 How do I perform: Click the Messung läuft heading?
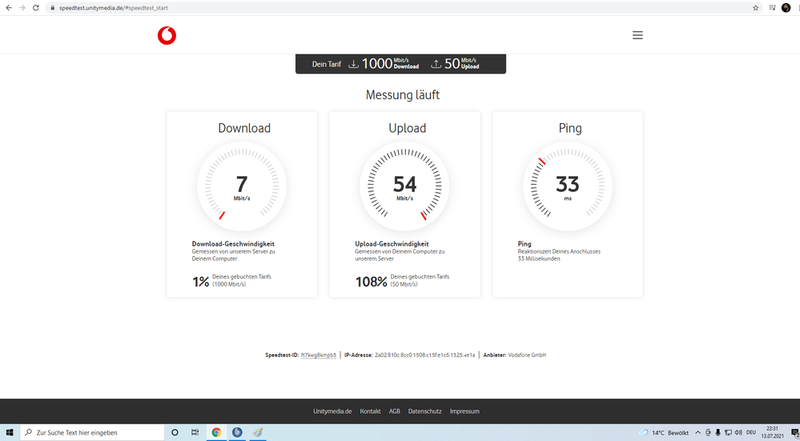(x=403, y=95)
